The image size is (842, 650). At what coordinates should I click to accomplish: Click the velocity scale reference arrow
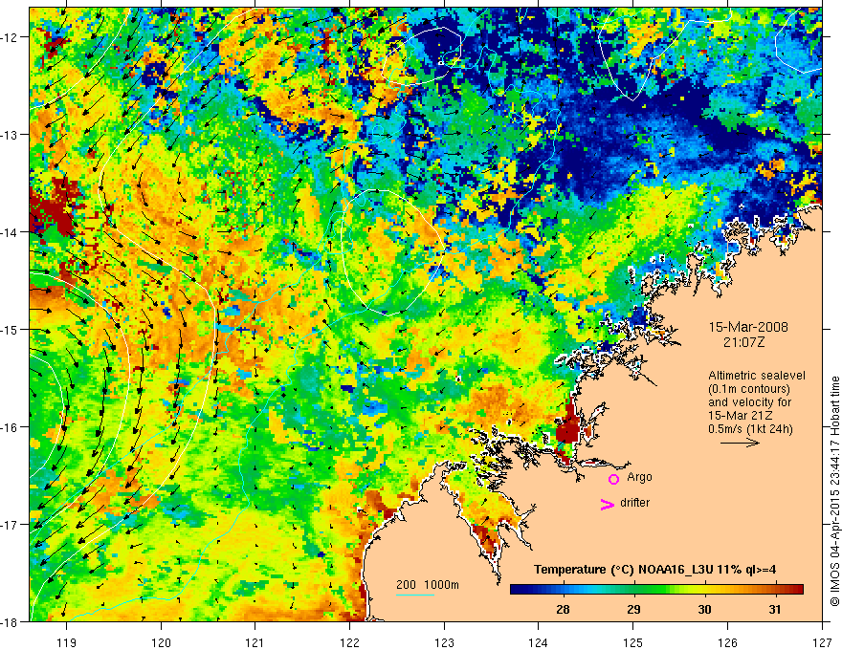tap(740, 443)
